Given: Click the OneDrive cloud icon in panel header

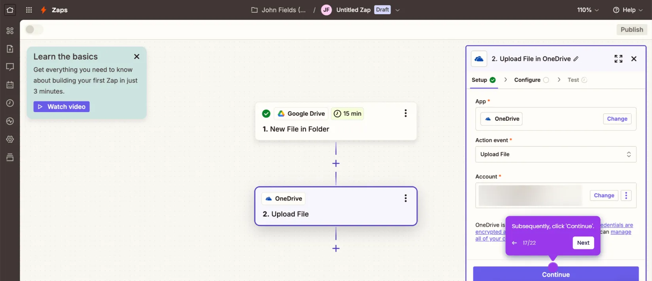Looking at the screenshot, I should [x=479, y=59].
